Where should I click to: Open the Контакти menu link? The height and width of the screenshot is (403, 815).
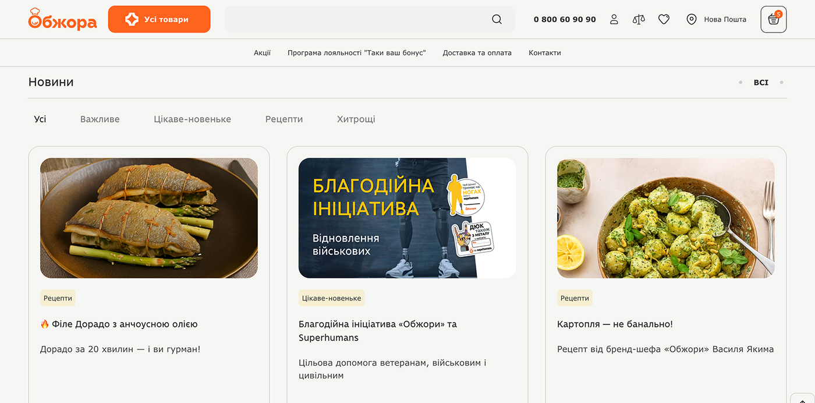[545, 52]
